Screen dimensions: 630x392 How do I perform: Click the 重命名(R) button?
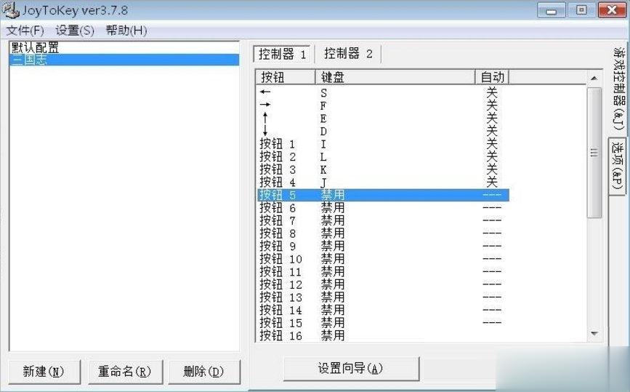tap(125, 372)
